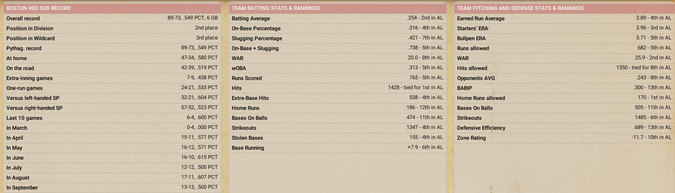
Task: Select the Last 10 games row
Action: 112,118
